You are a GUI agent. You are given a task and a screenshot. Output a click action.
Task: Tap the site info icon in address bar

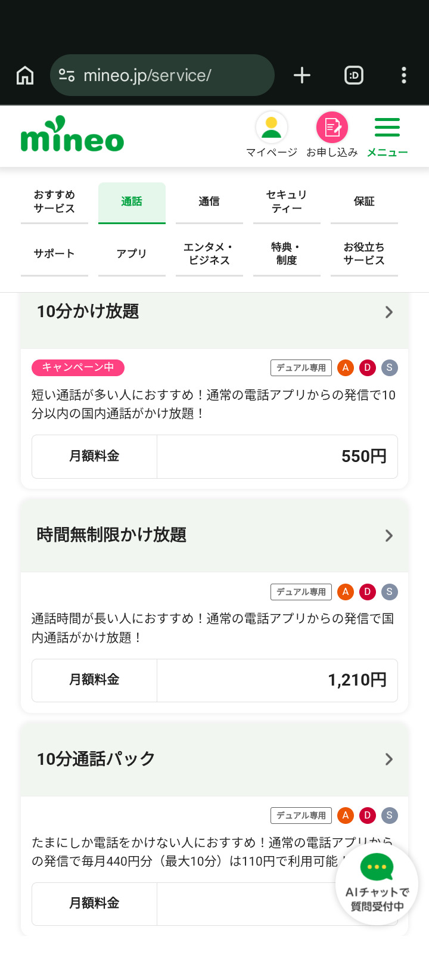67,75
